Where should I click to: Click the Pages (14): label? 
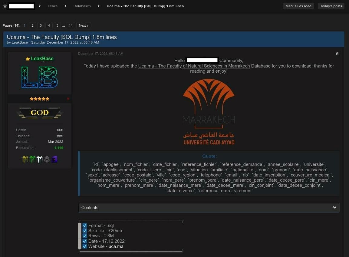click(12, 25)
